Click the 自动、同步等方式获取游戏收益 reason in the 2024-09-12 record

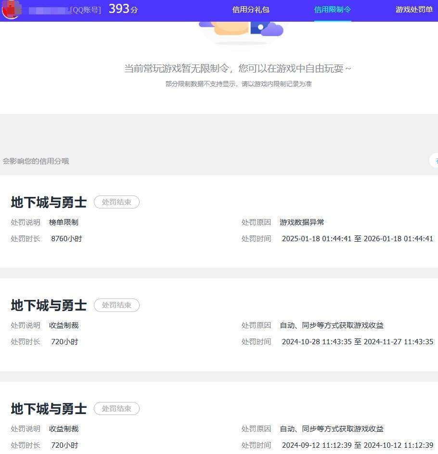pos(332,429)
